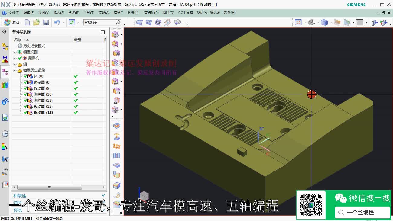The image size is (393, 221).
Task: Open the GC工具箱 menu
Action: point(185,13)
